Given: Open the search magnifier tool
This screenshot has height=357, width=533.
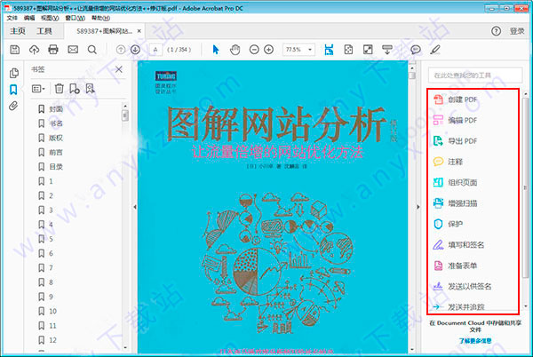Looking at the screenshot, I should (x=92, y=50).
